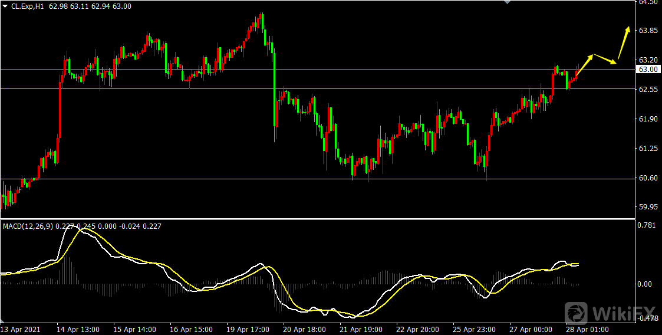The width and height of the screenshot is (662, 335).
Task: Select the yellow arrow rising from the latest candle
Action: pos(584,65)
